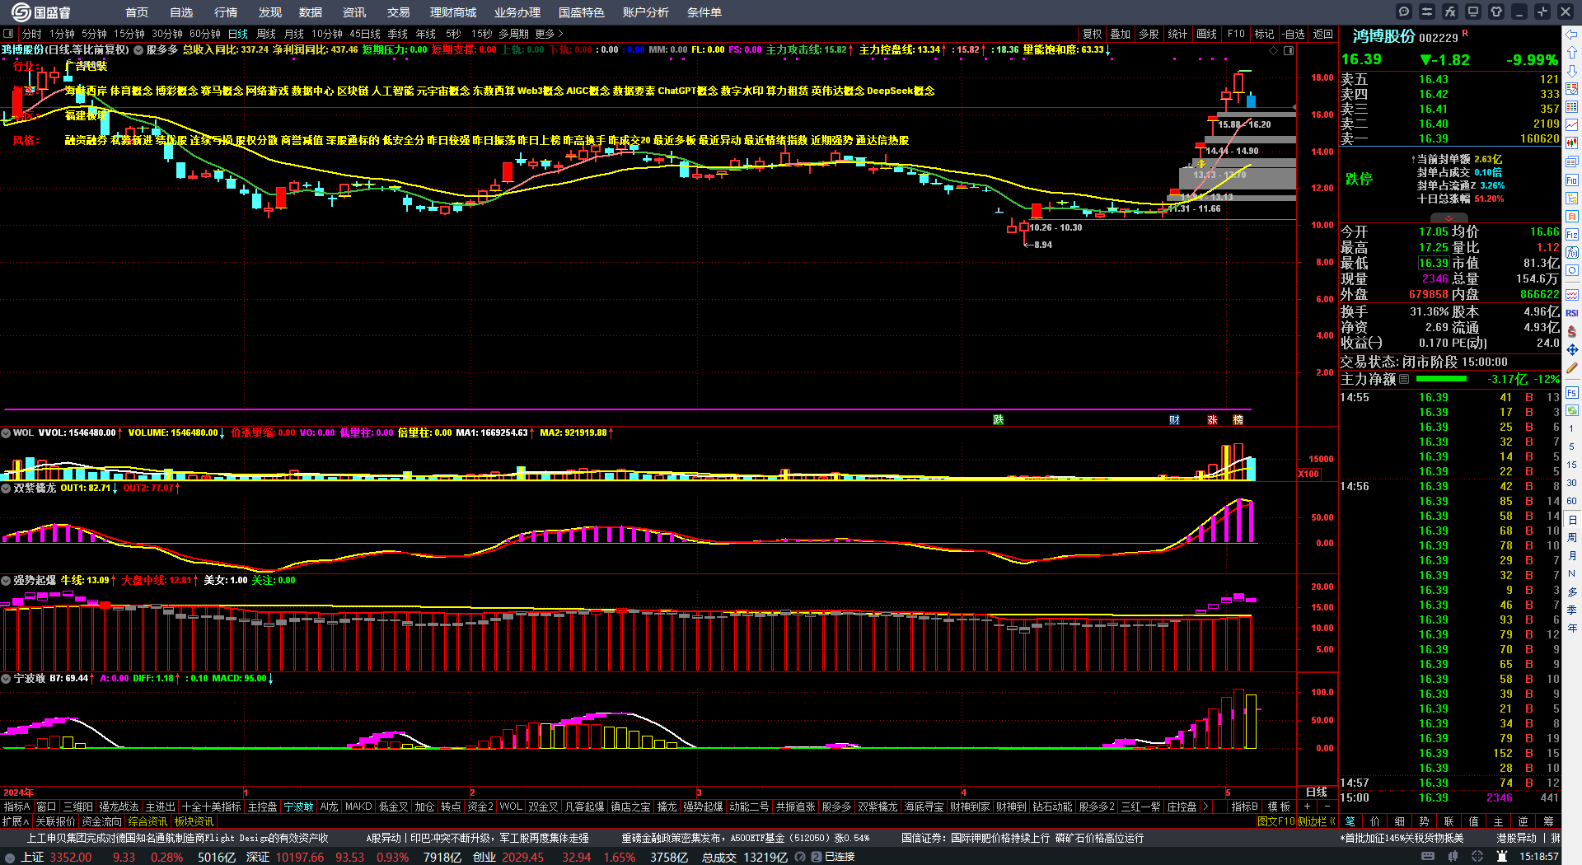Expand the 双紫擒龙 indicator dropdown
1582x865 pixels.
coord(6,488)
